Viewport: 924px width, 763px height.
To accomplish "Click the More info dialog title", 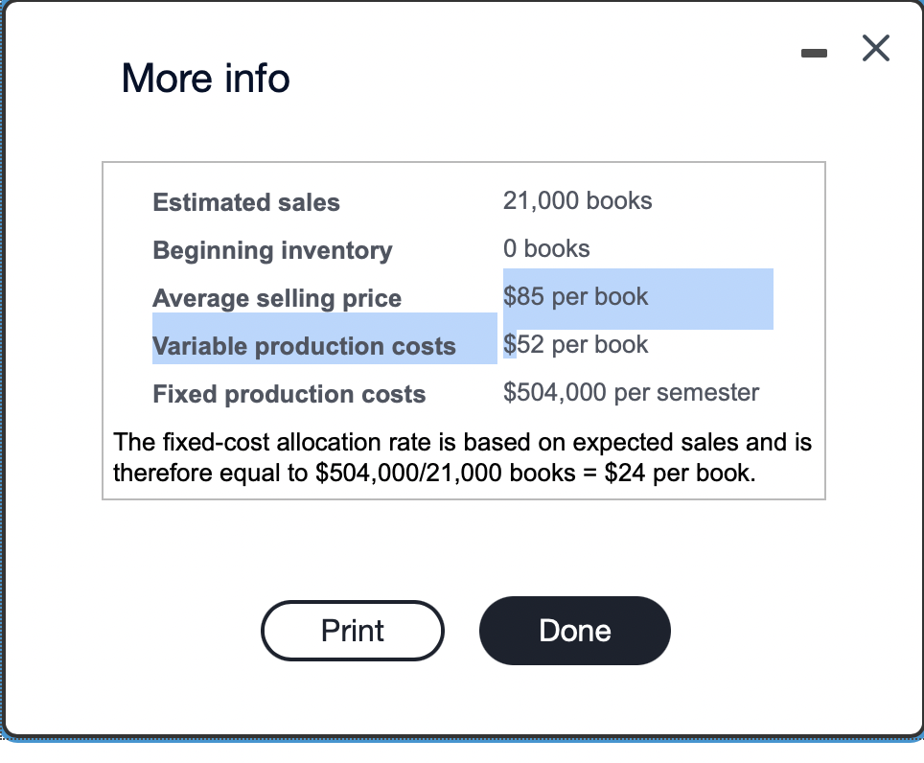I will click(205, 79).
